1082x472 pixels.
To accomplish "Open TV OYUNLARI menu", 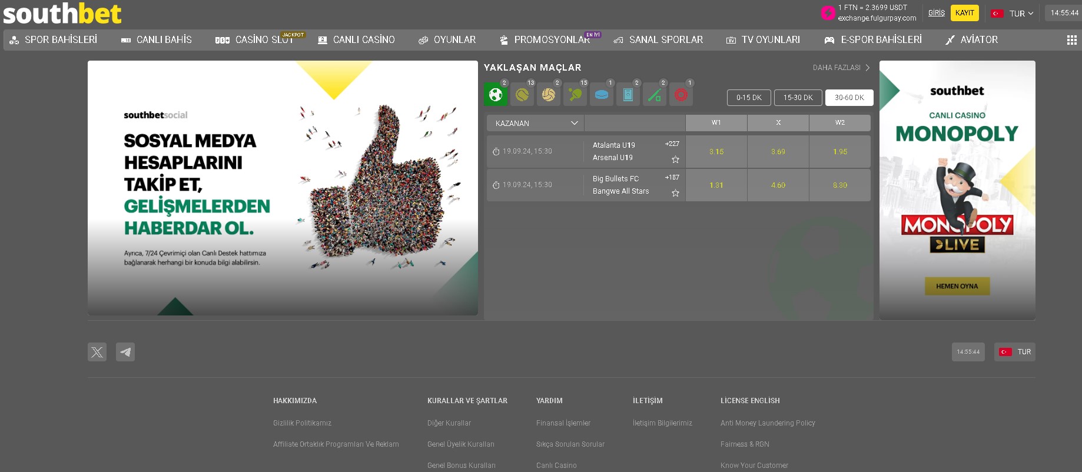I will click(763, 39).
